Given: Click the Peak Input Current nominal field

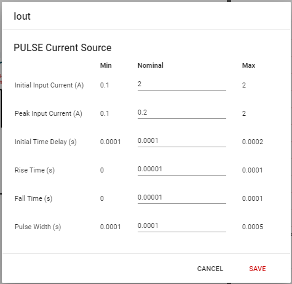Looking at the screenshot, I should coord(182,113).
